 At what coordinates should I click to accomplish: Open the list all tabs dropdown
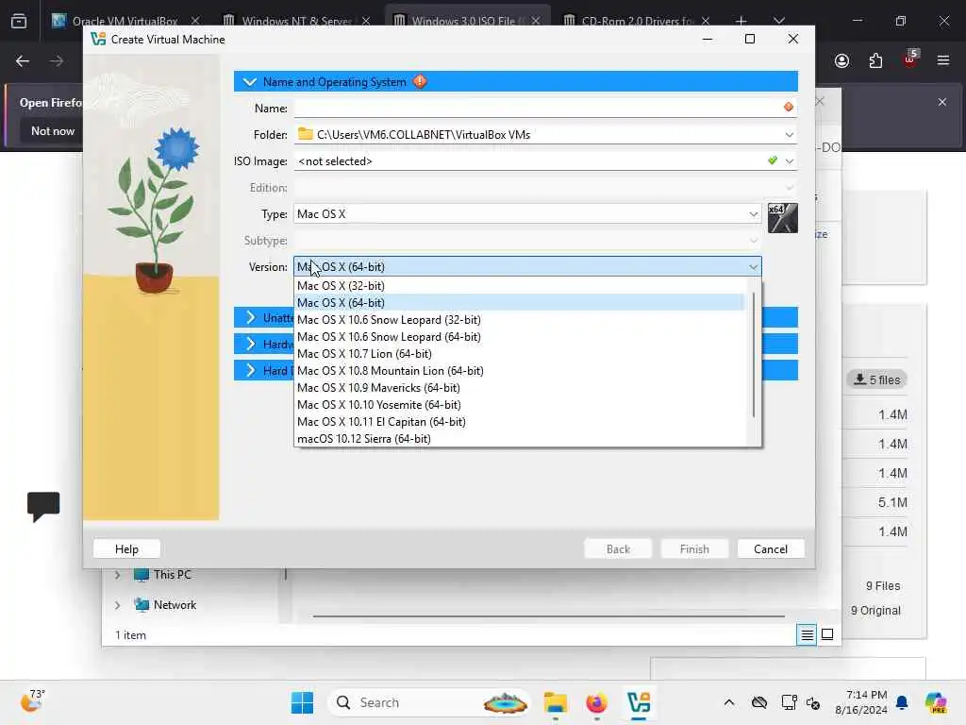(778, 21)
